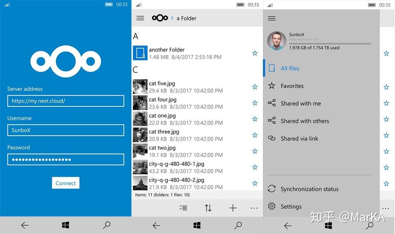This screenshot has height=234, width=395.
Task: Click the SunboX profile avatar
Action: click(x=277, y=41)
